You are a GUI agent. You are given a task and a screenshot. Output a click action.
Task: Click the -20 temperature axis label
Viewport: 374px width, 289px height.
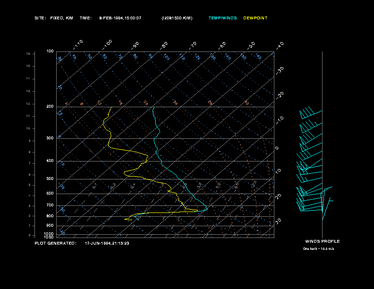coord(280,95)
